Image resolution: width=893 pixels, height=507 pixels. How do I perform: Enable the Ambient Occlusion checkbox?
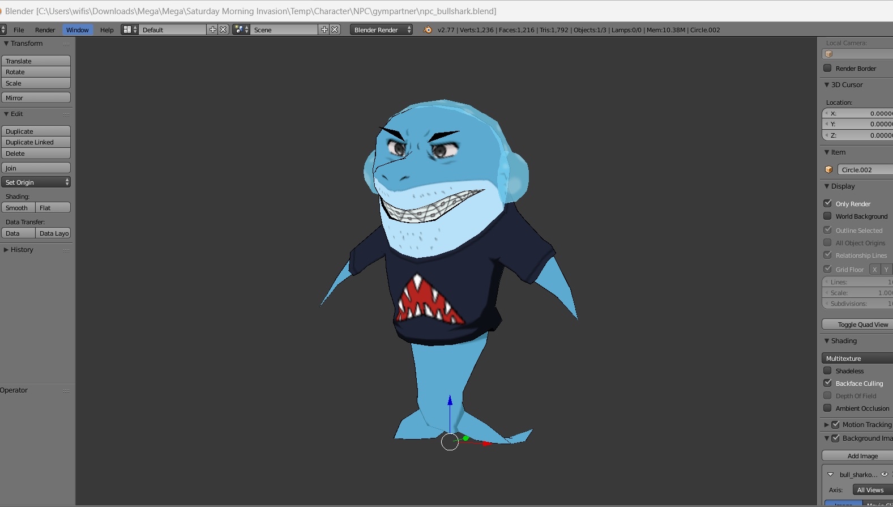(x=827, y=408)
